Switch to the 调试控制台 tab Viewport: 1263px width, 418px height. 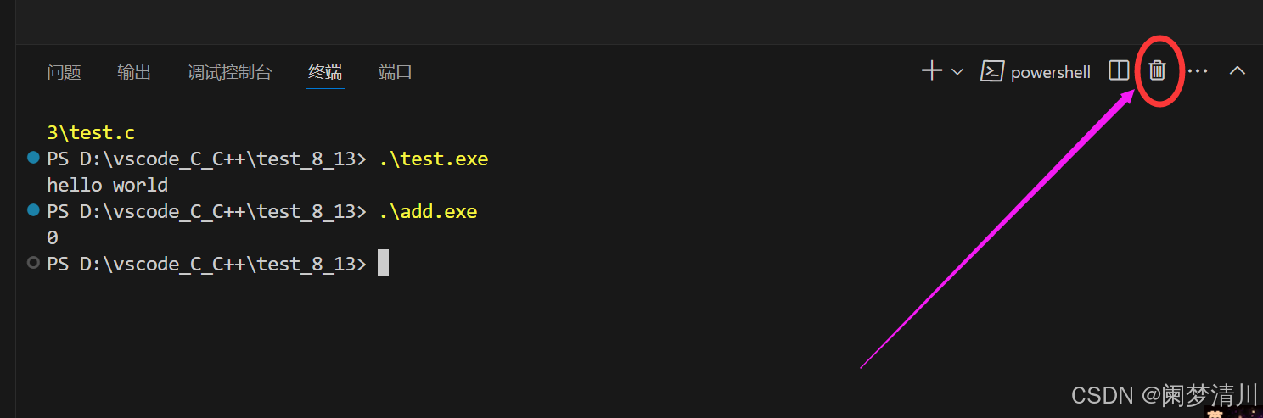[230, 72]
